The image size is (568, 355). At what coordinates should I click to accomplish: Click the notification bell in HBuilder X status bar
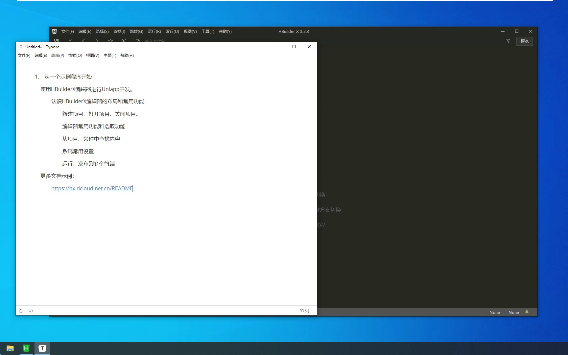click(527, 312)
